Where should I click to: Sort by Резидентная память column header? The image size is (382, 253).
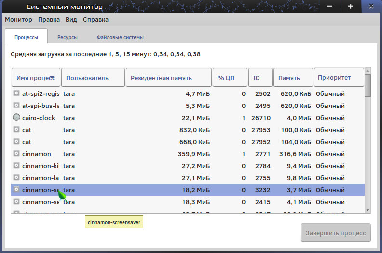pyautogui.click(x=168, y=78)
